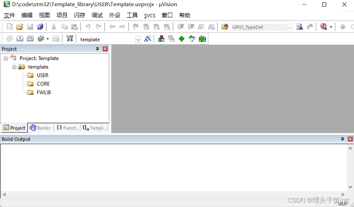Screen dimensions: 354x207
Task: Open Manage Project Items colored blocks icon
Action: coord(161,39)
